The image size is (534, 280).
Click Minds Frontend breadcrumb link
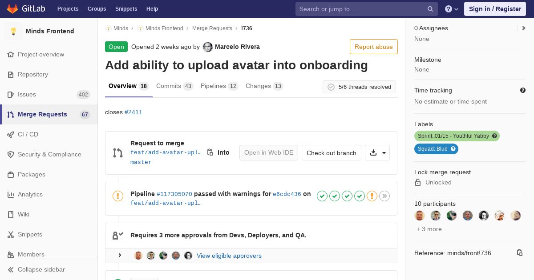(x=164, y=28)
